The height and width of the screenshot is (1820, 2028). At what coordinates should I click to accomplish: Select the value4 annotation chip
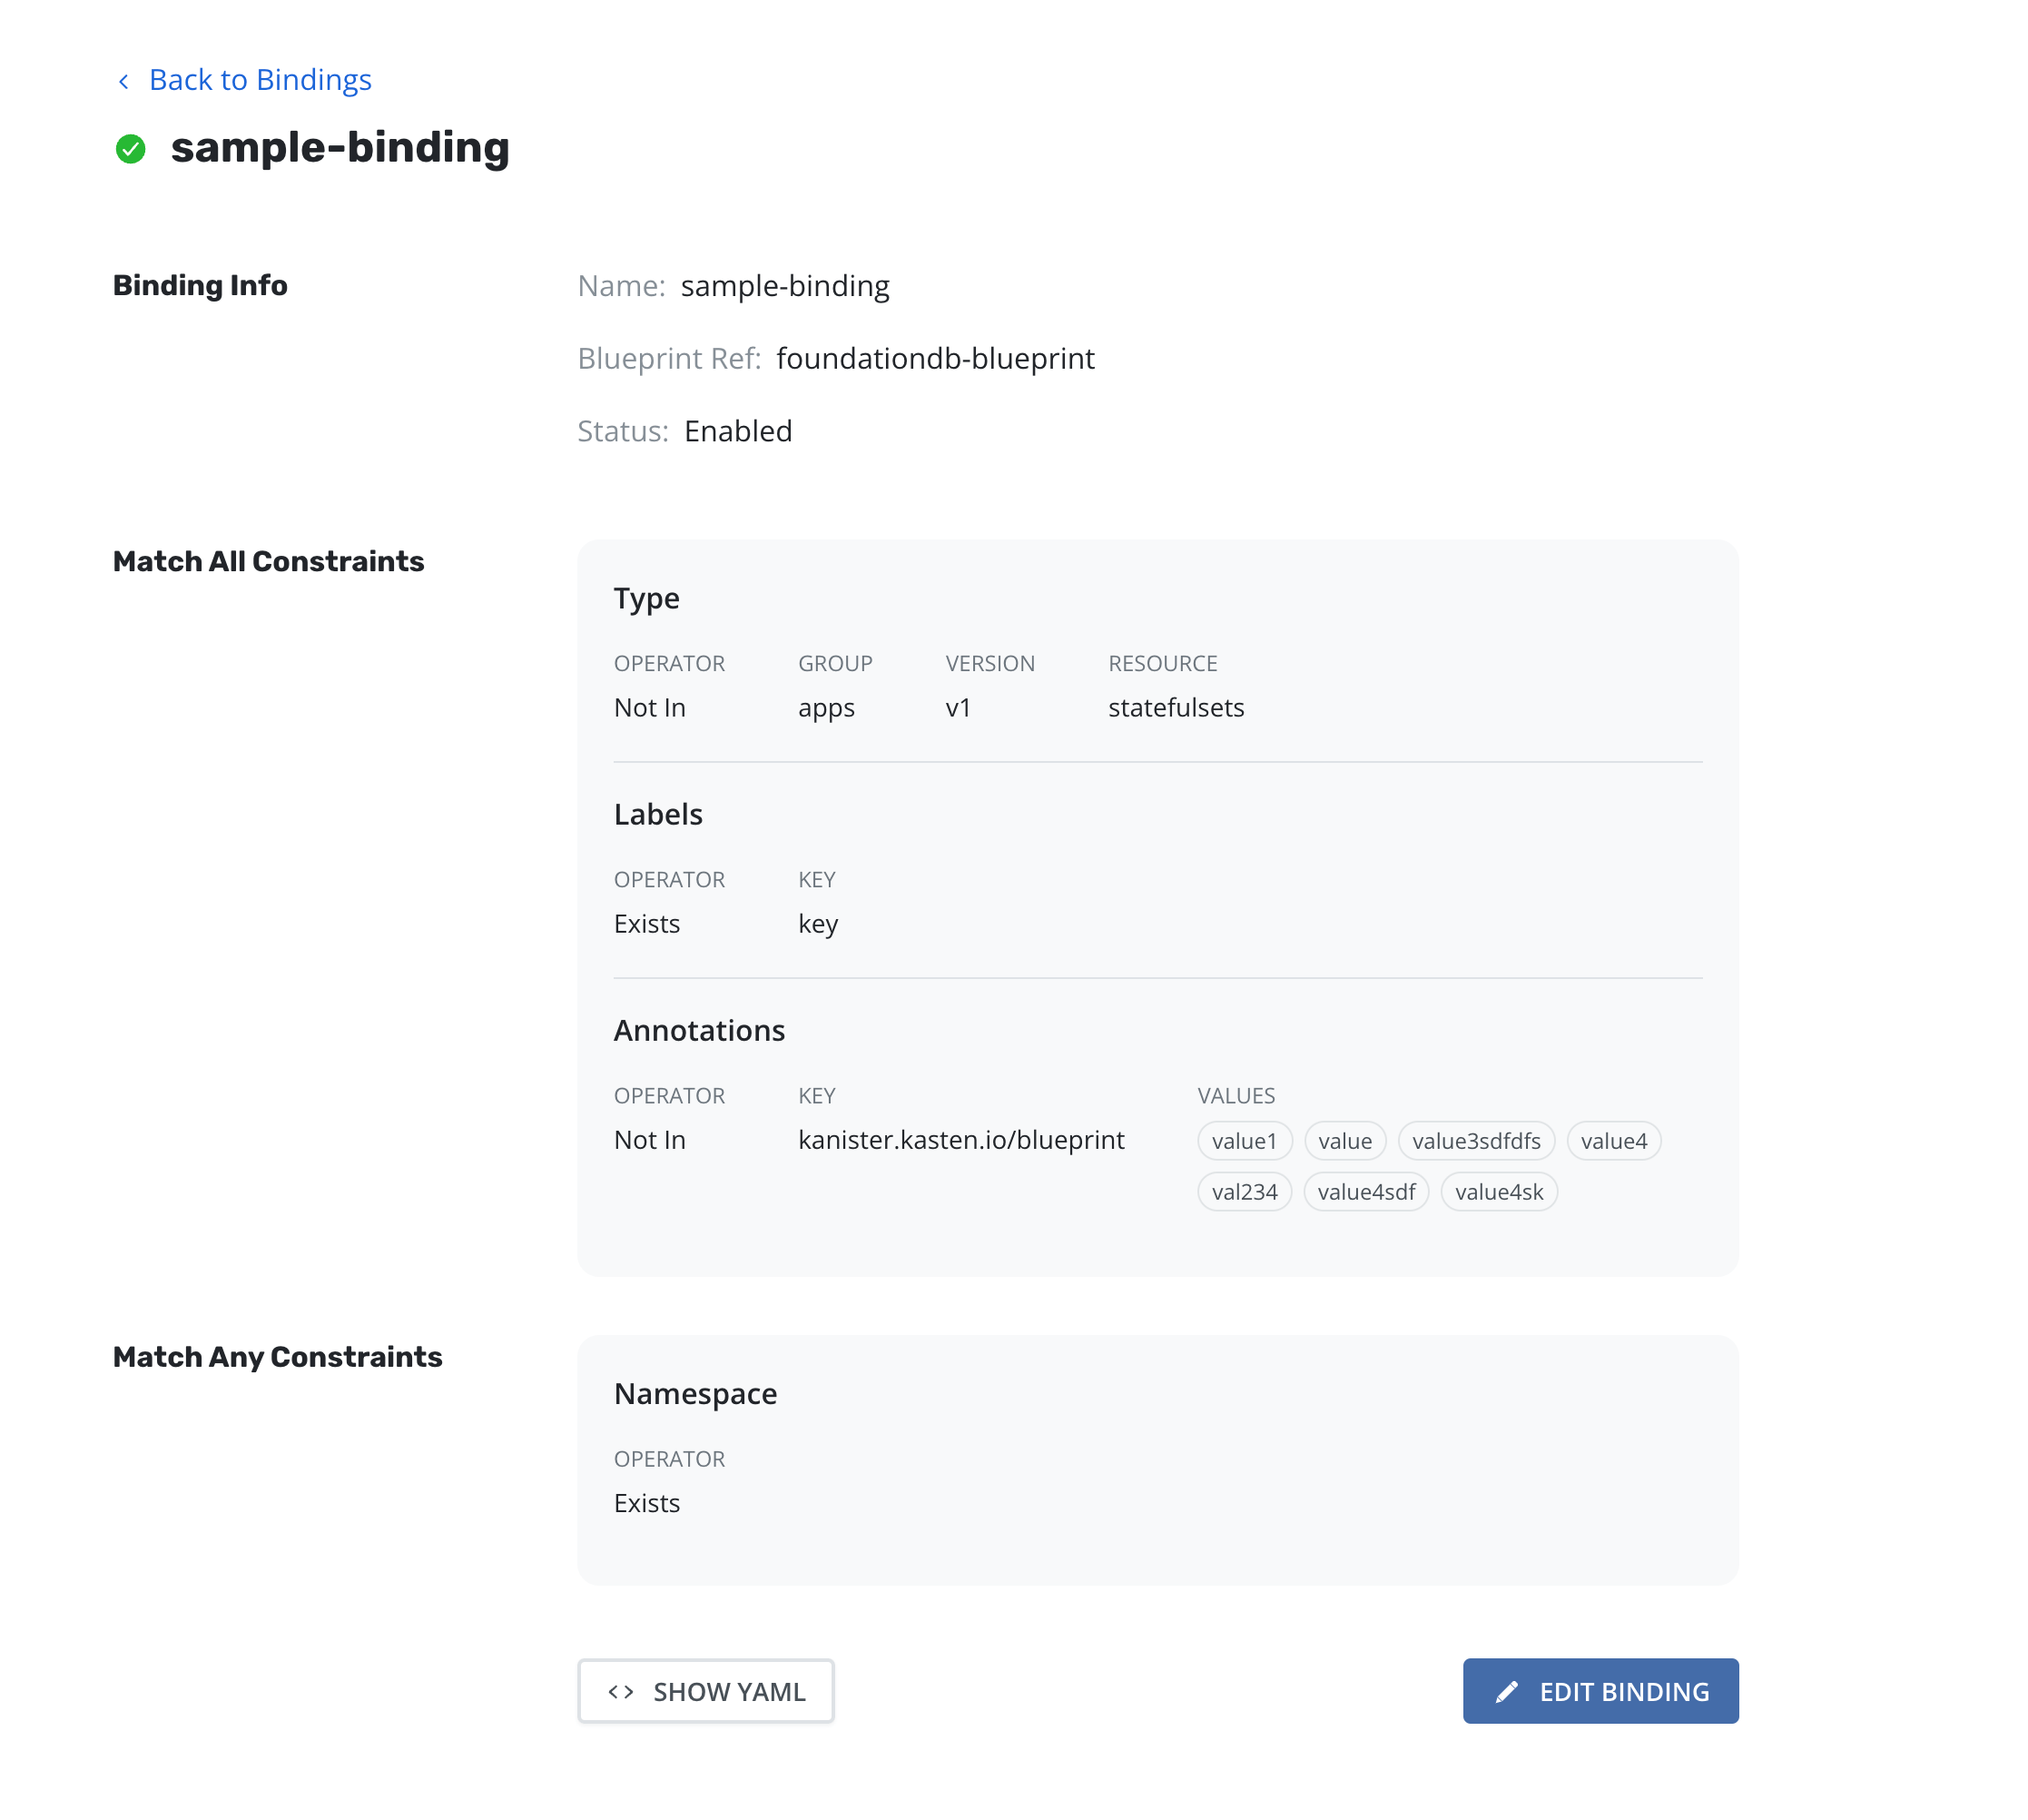(1613, 1141)
